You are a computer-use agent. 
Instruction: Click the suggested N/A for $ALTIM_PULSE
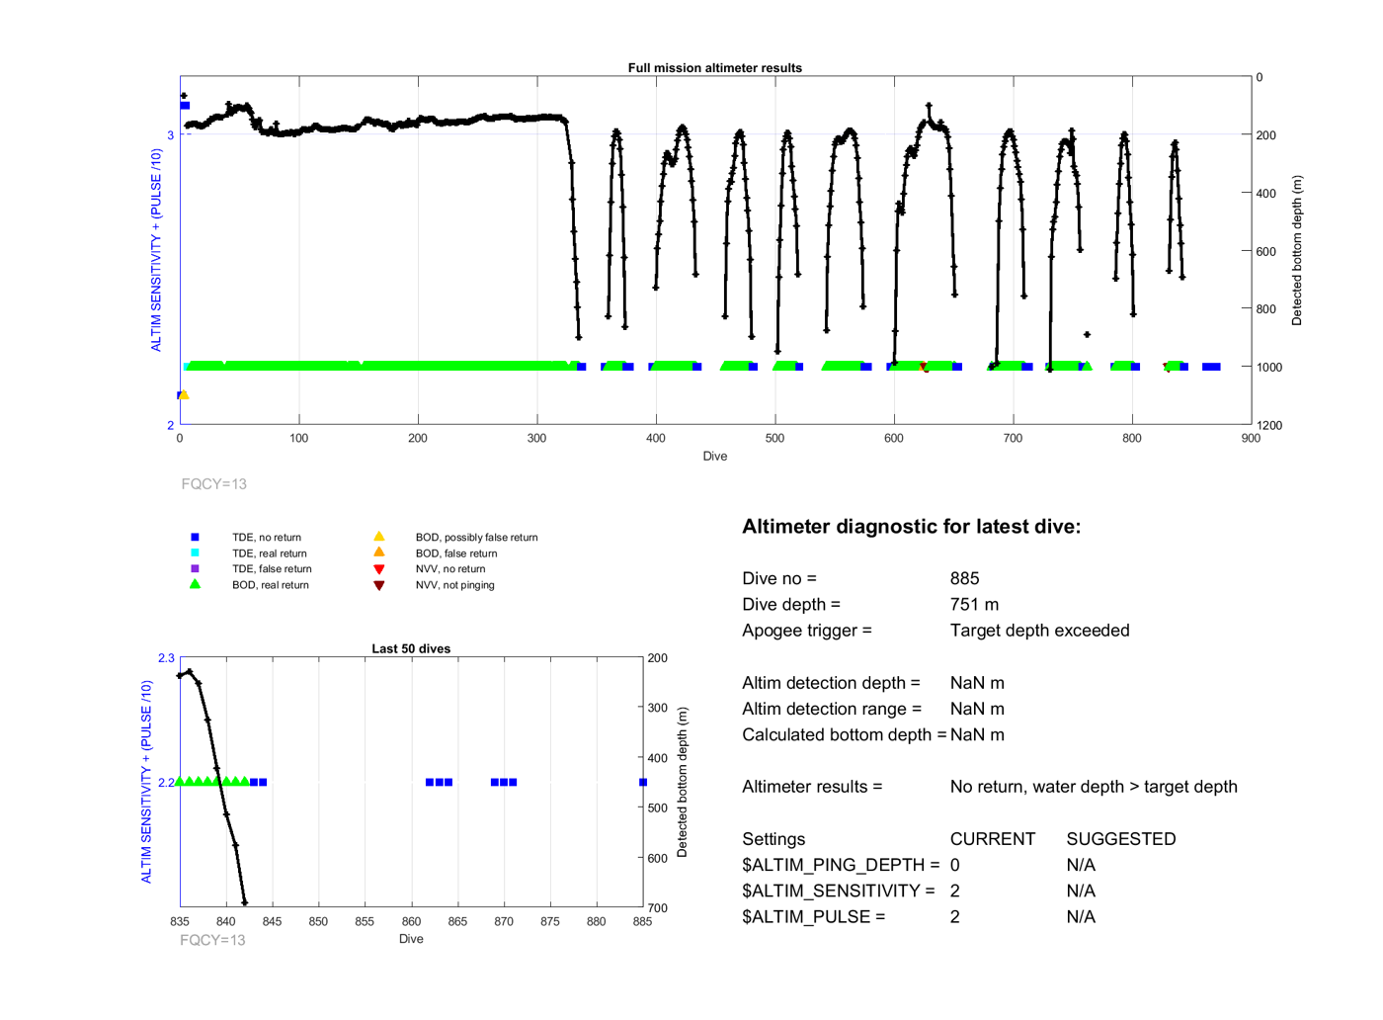coord(1081,917)
